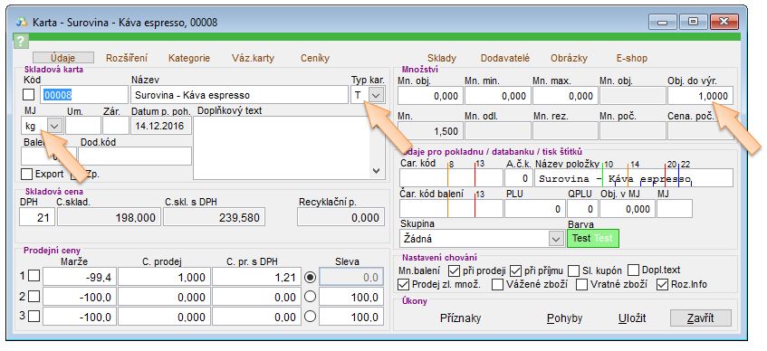The width and height of the screenshot is (767, 351).
Task: Click the Obj. do výr. input field
Action: (x=700, y=96)
